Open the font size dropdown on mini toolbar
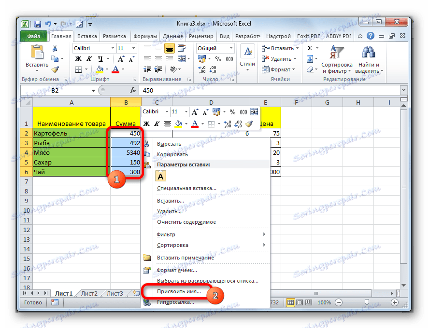 pos(186,111)
